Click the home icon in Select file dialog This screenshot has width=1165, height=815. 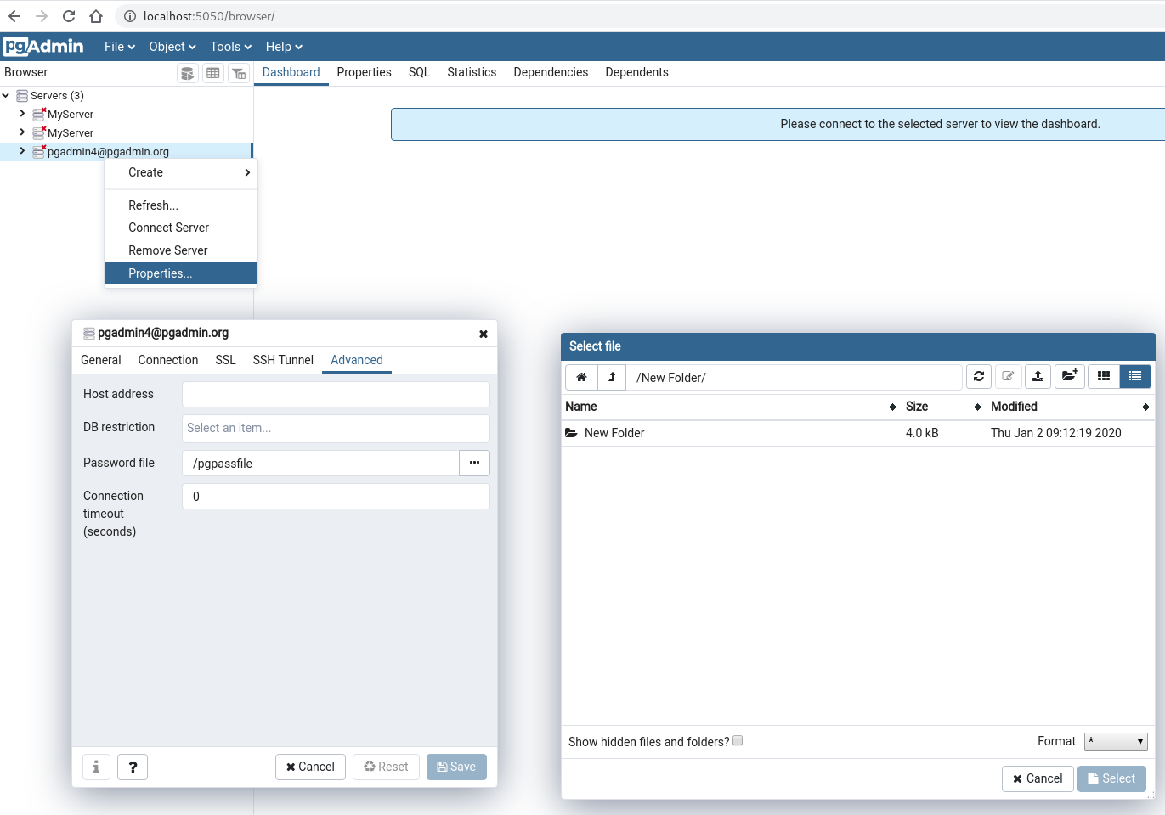coord(581,376)
